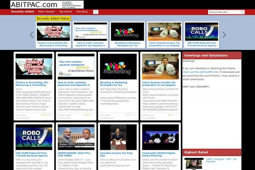Click the grid Marketing video thumbnail
Viewport: 255px width, 170px height.
[118, 67]
